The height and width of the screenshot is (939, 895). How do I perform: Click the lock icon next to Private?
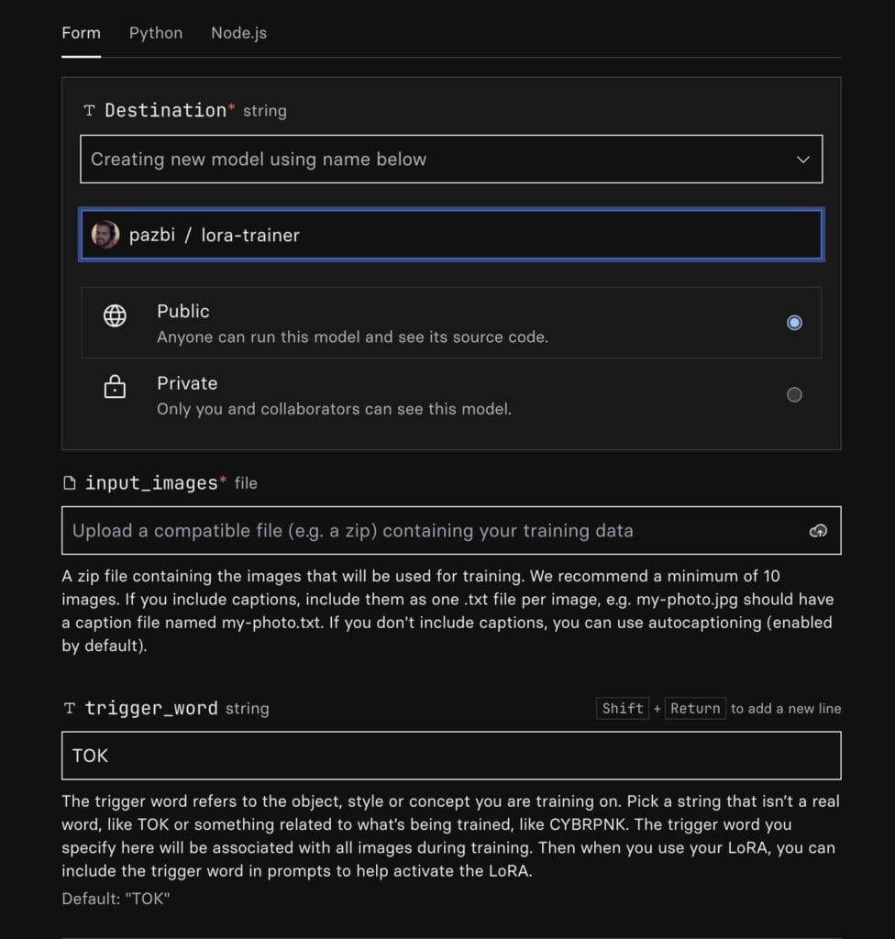tap(115, 387)
